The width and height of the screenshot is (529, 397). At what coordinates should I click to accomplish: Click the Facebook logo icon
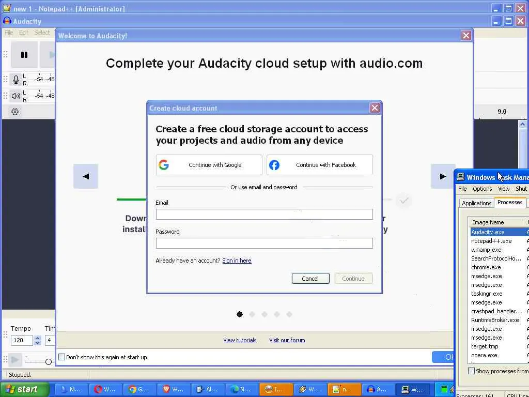[x=274, y=165]
